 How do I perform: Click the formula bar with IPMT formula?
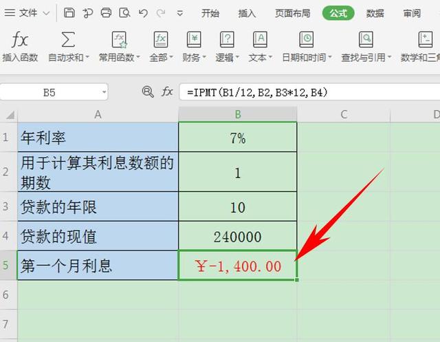pos(309,92)
